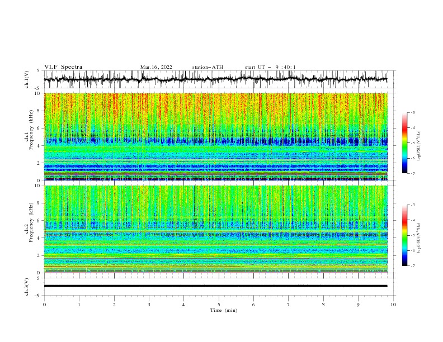This screenshot has width=443, height=342.
Task: Click time axis tick label '7'
Action: point(289,305)
